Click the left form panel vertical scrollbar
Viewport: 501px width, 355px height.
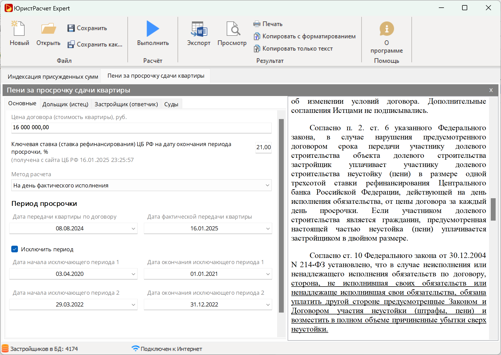[281, 216]
